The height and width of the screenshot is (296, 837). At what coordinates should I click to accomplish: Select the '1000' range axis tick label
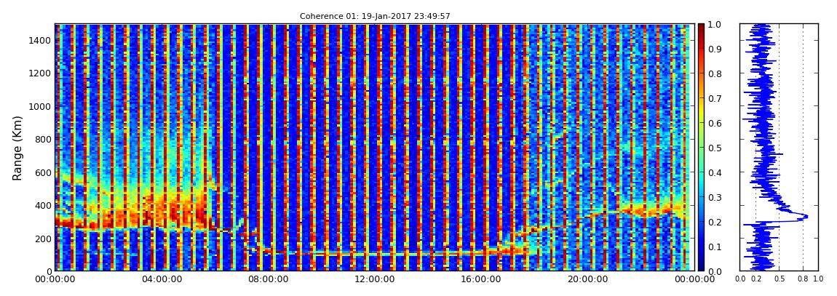pos(41,106)
